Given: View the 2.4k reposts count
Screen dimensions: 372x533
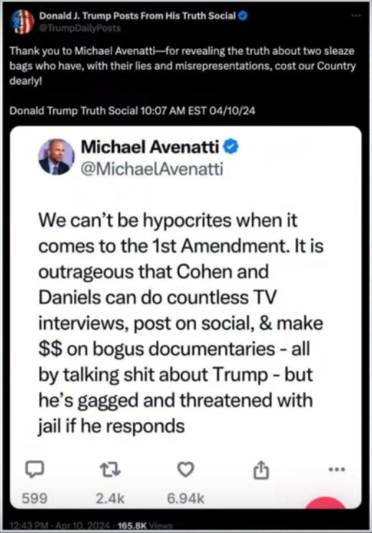Looking at the screenshot, I should pos(110,498).
